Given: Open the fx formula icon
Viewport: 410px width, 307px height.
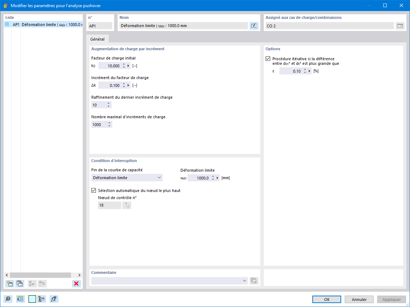Looking at the screenshot, I should coord(54,299).
